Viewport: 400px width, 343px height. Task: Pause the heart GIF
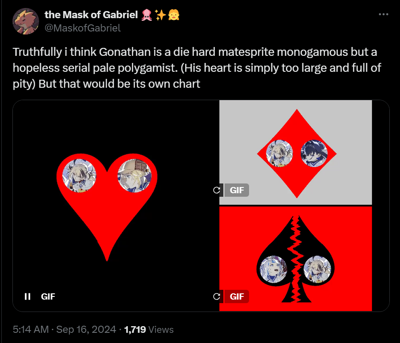pyautogui.click(x=28, y=296)
